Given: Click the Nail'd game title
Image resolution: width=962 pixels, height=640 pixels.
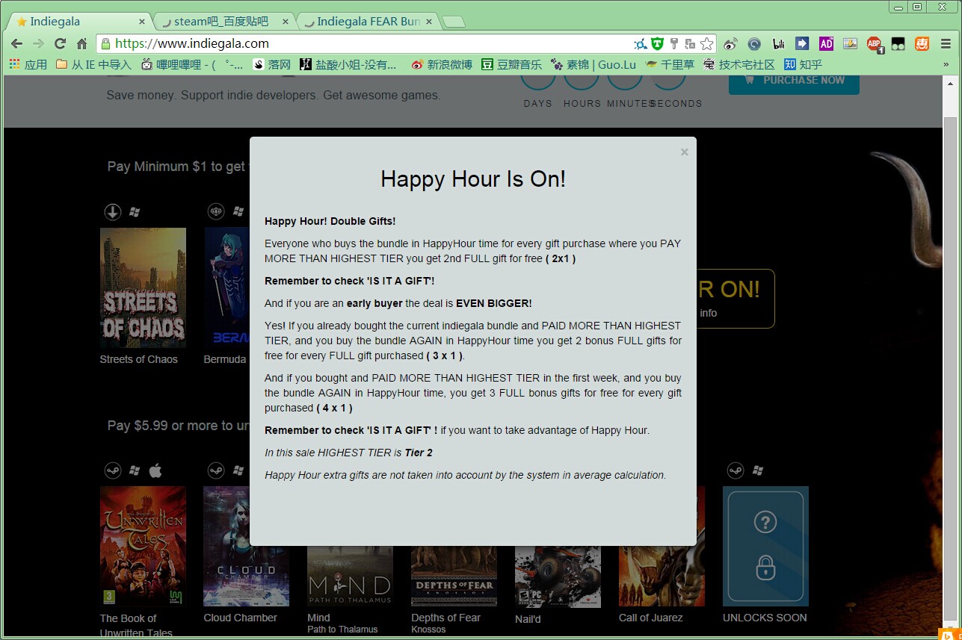Looking at the screenshot, I should coord(528,618).
